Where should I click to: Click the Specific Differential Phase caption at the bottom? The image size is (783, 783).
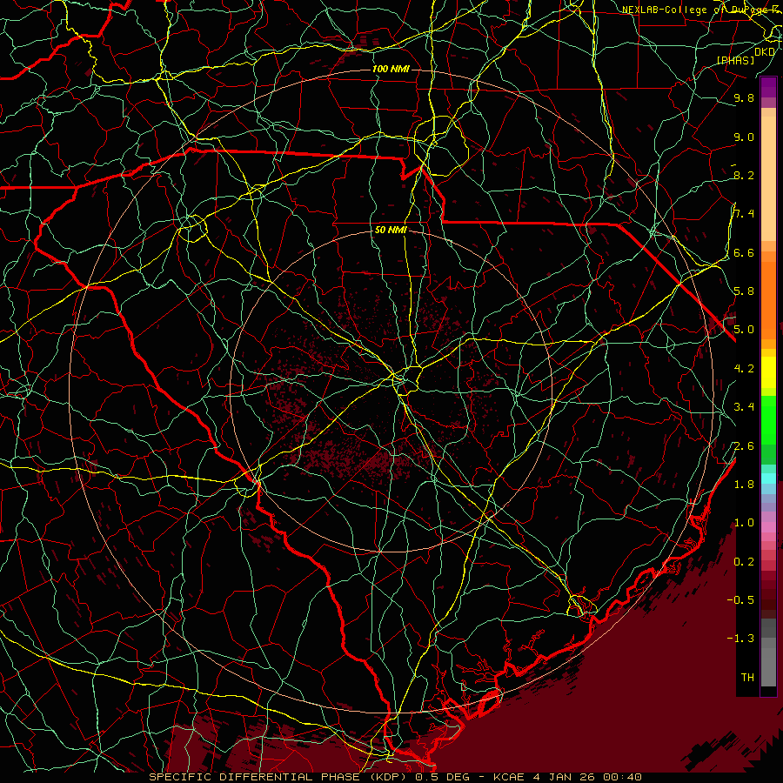point(395,777)
